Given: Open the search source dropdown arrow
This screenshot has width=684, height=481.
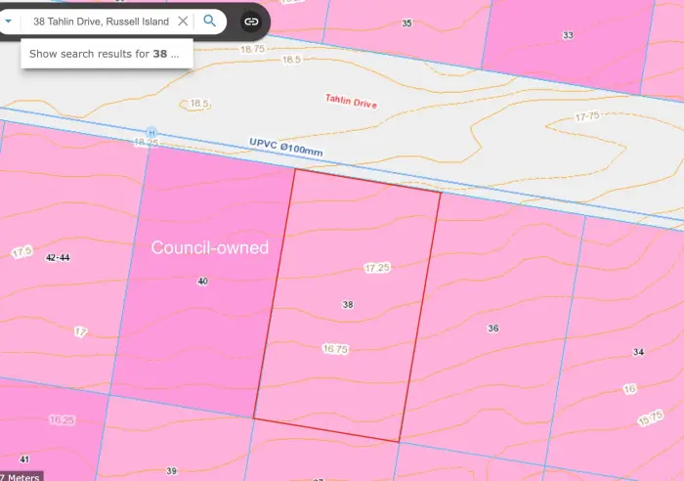Looking at the screenshot, I should [8, 21].
